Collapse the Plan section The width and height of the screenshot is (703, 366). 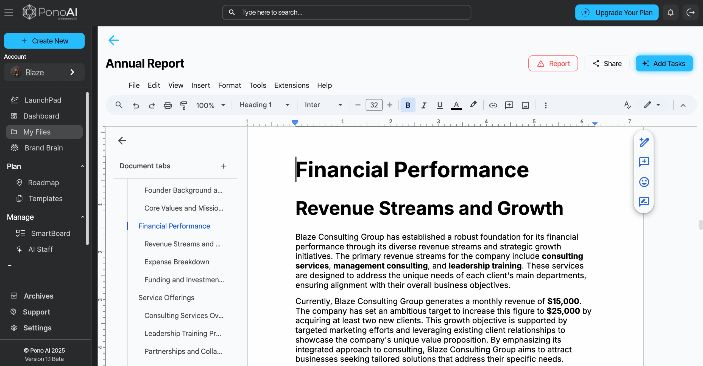coord(83,166)
